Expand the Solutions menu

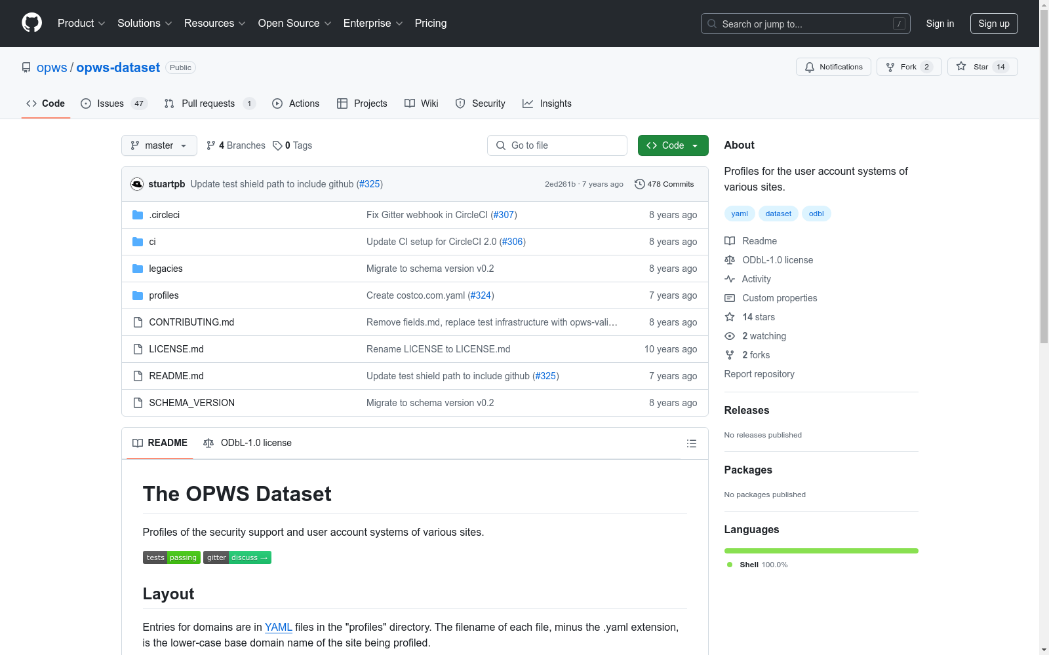(145, 24)
